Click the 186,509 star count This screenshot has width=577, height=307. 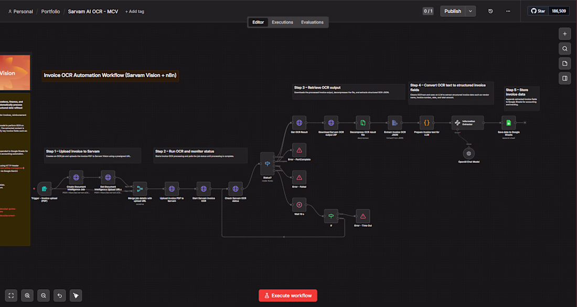(x=559, y=11)
